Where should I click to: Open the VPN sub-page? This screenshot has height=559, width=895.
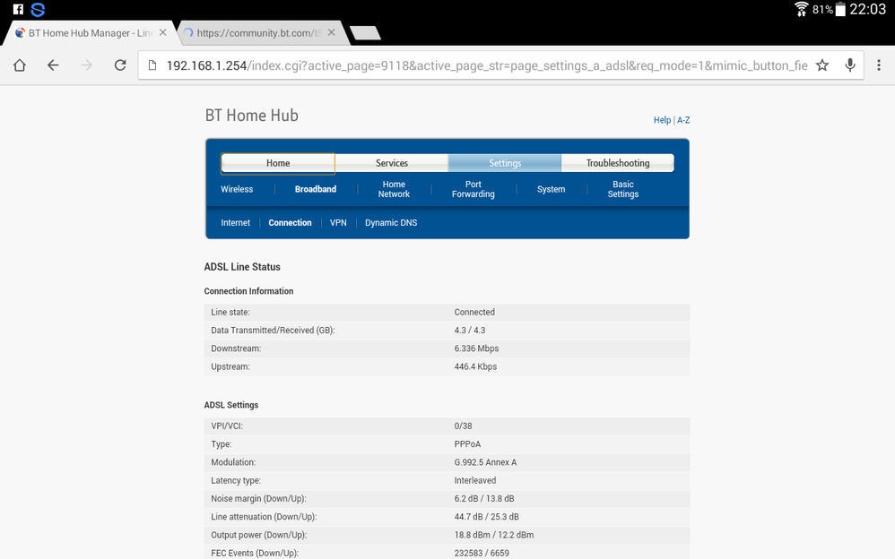(338, 223)
